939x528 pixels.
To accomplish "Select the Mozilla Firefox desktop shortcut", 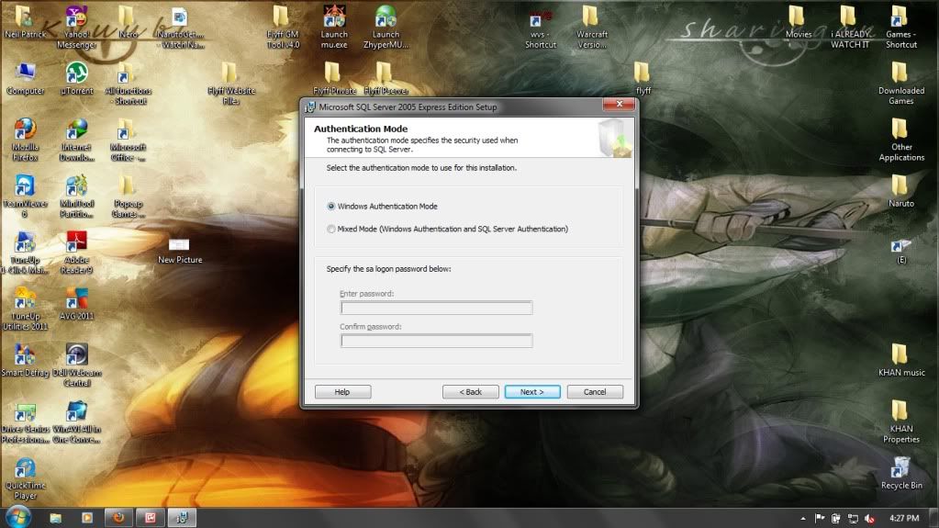I will point(25,129).
